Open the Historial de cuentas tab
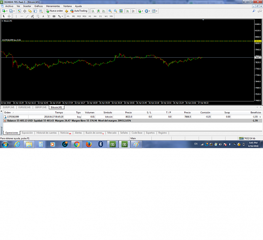Screen dimensions: 263x240 tap(46, 133)
